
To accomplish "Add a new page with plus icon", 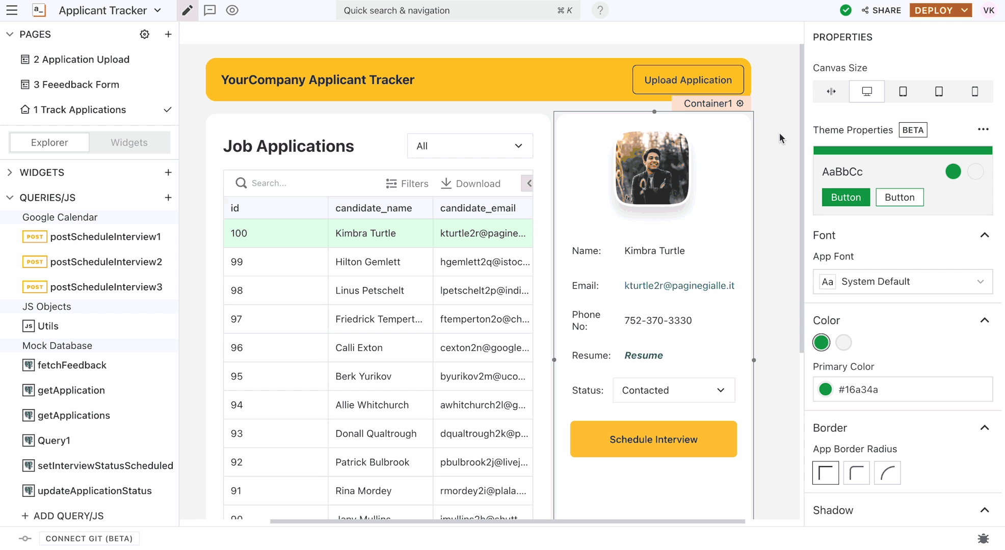I will 168,34.
